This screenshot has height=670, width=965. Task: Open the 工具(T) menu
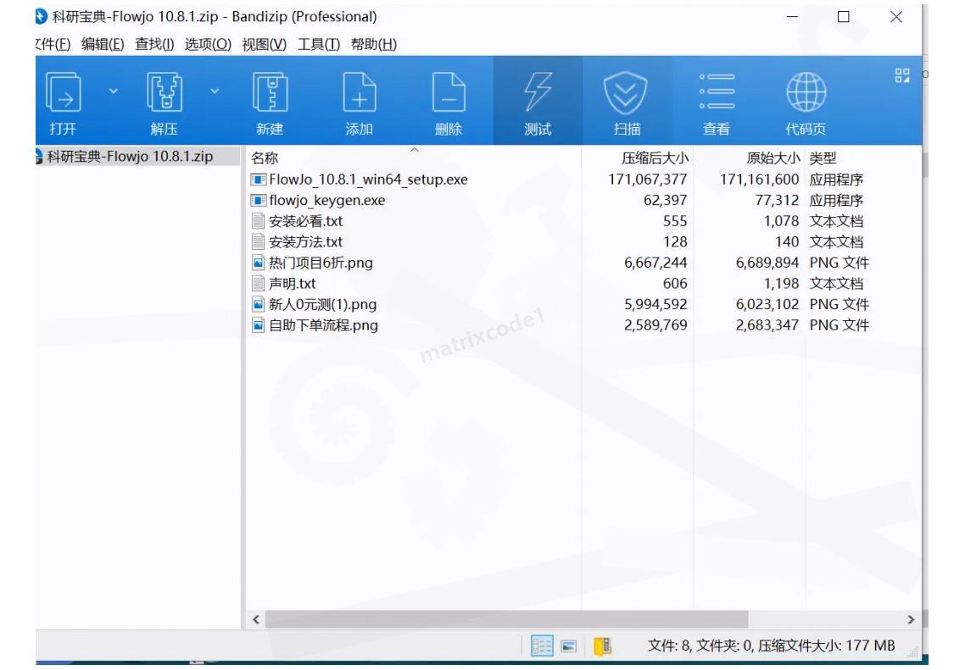(x=319, y=44)
